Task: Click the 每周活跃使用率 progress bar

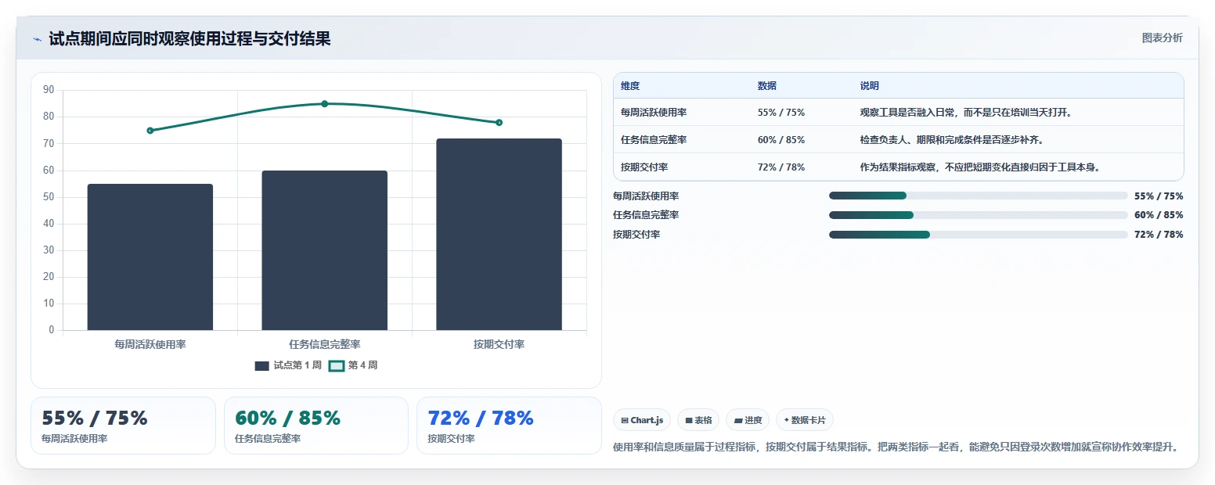Action: 979,196
